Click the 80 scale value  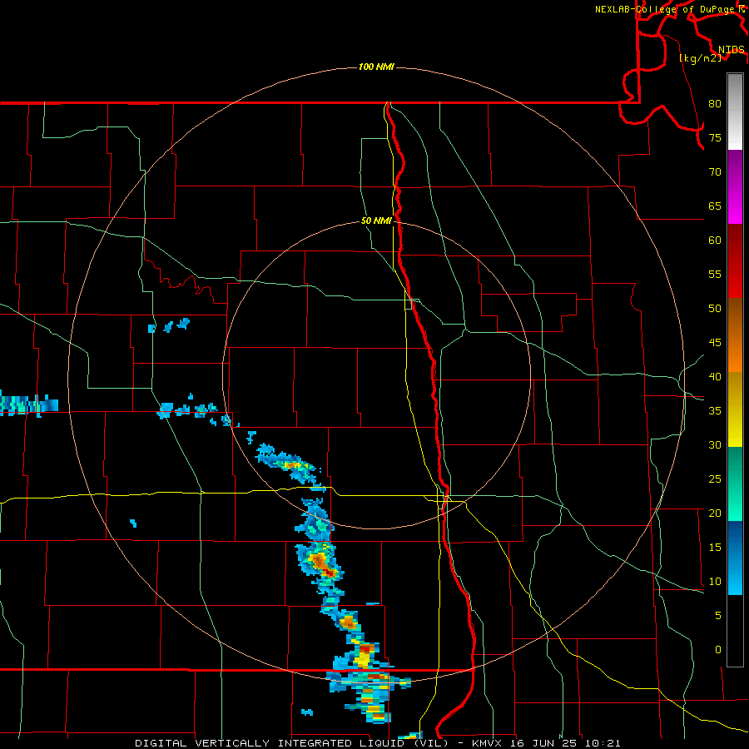pyautogui.click(x=715, y=104)
